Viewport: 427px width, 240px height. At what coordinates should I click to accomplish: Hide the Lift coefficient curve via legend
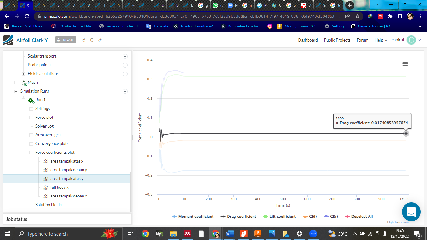click(279, 216)
